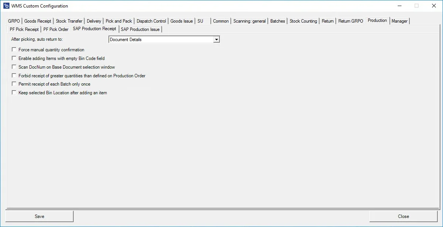Screen dimensions: 443x227
Task: Enable Force manual quantity confirmation
Action: point(14,49)
